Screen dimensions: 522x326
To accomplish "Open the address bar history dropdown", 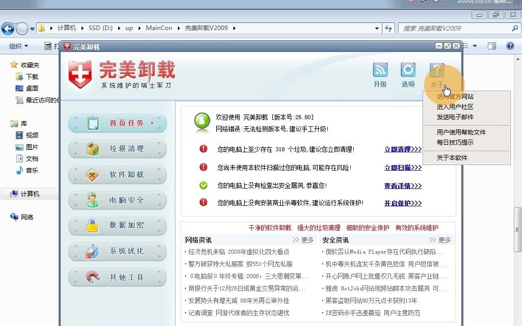I will click(377, 29).
